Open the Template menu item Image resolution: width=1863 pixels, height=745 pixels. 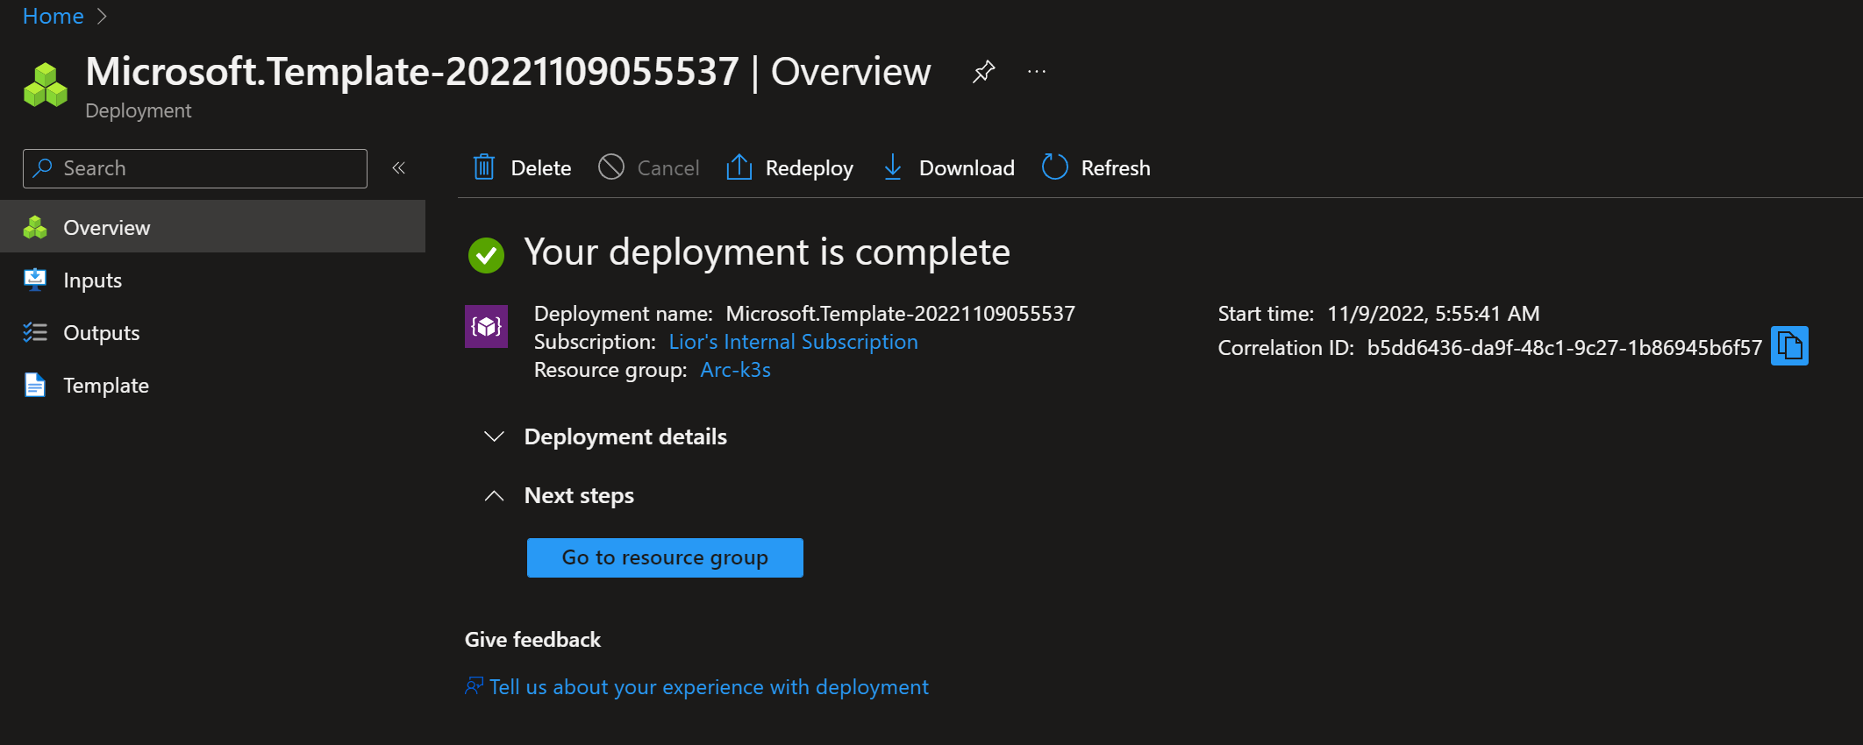coord(212,385)
